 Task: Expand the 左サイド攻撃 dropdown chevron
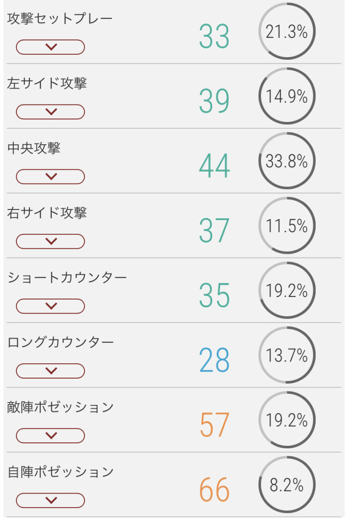click(x=50, y=112)
